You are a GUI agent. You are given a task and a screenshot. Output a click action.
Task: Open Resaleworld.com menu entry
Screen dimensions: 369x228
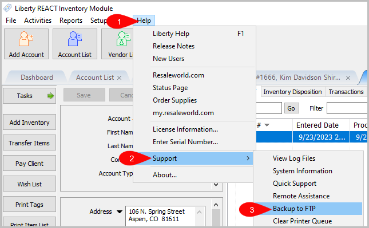coord(195,75)
